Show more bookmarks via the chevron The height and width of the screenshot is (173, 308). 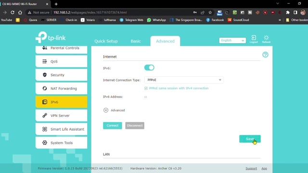[280, 20]
